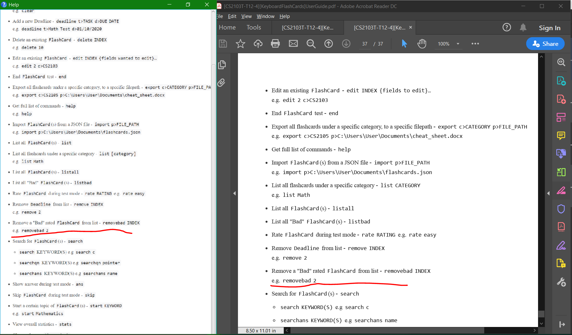The image size is (572, 335).
Task: Open the Create PDF tool in right pane
Action: point(561,99)
